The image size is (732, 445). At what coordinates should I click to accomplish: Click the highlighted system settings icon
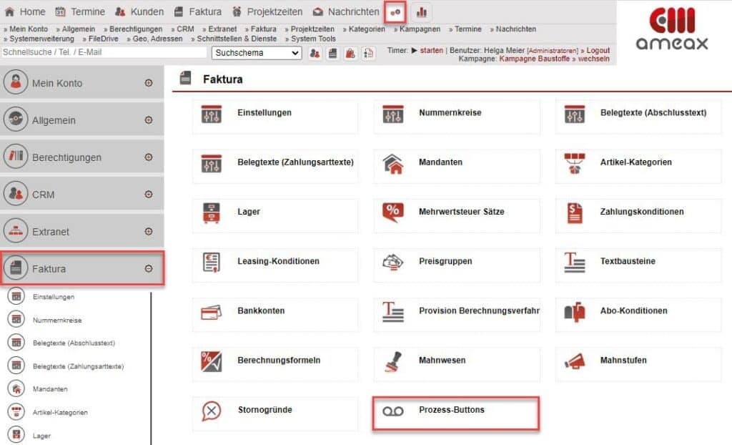tap(395, 11)
